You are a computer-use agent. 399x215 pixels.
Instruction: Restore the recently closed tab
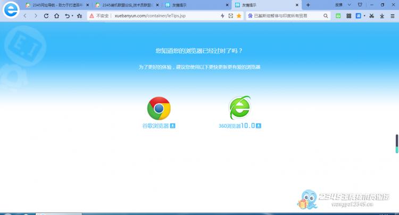click(x=67, y=16)
